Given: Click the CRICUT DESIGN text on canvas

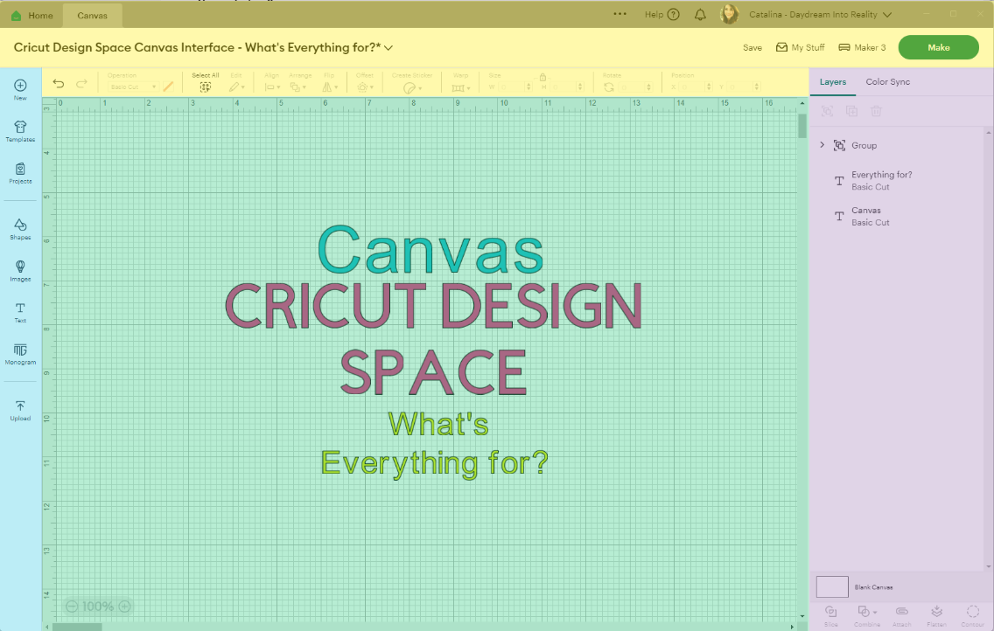Looking at the screenshot, I should click(434, 306).
